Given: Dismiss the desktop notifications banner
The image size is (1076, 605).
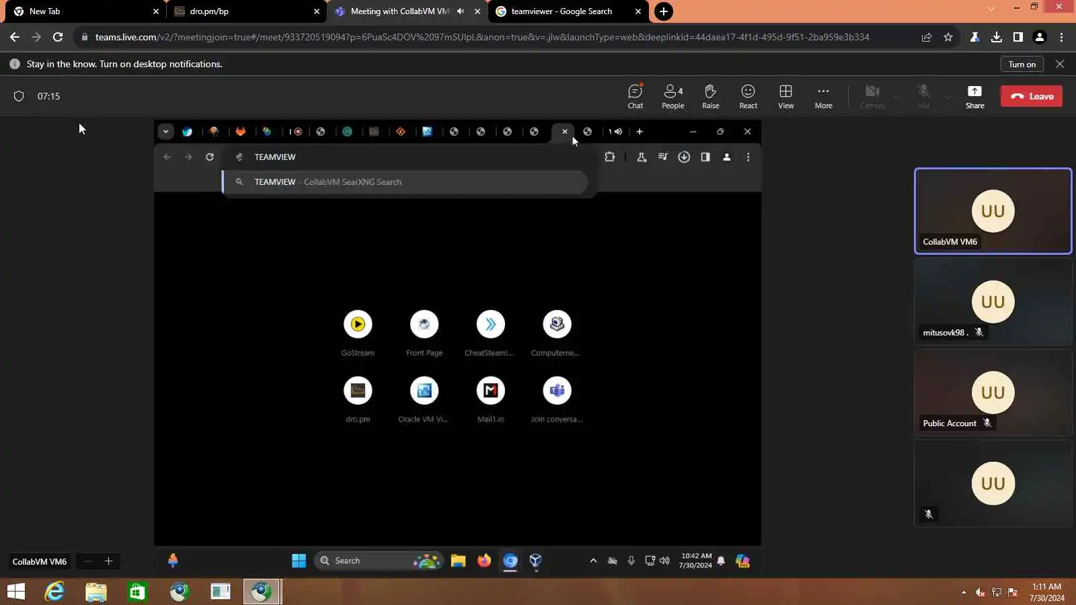Looking at the screenshot, I should [x=1060, y=64].
